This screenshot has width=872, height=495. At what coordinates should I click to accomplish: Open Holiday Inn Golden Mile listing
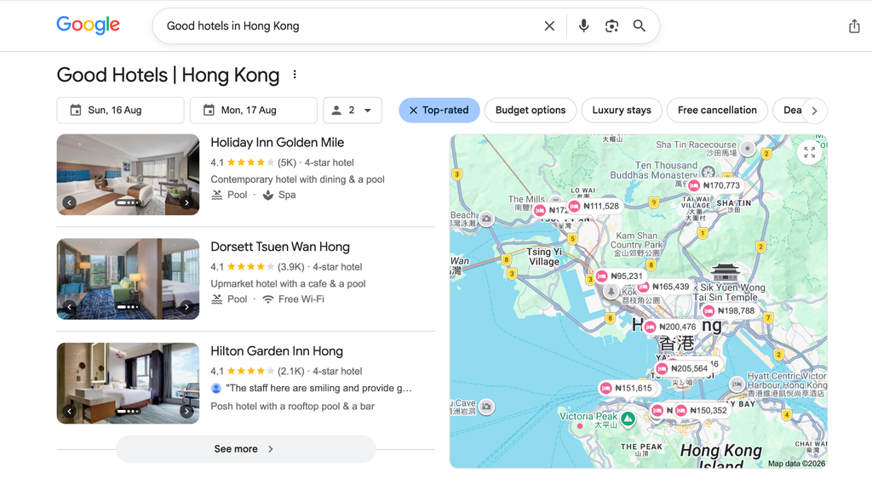point(277,142)
